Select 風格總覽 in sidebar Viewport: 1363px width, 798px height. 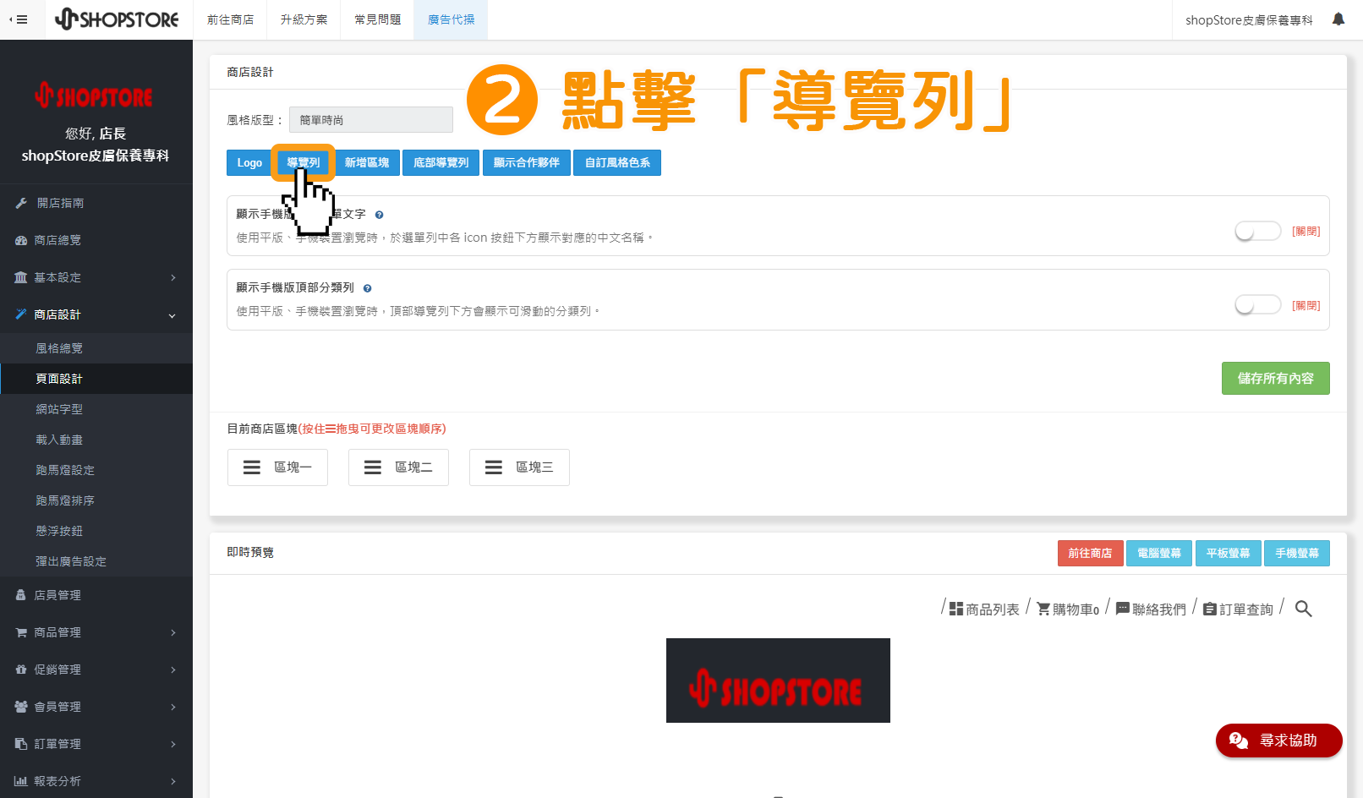96,348
